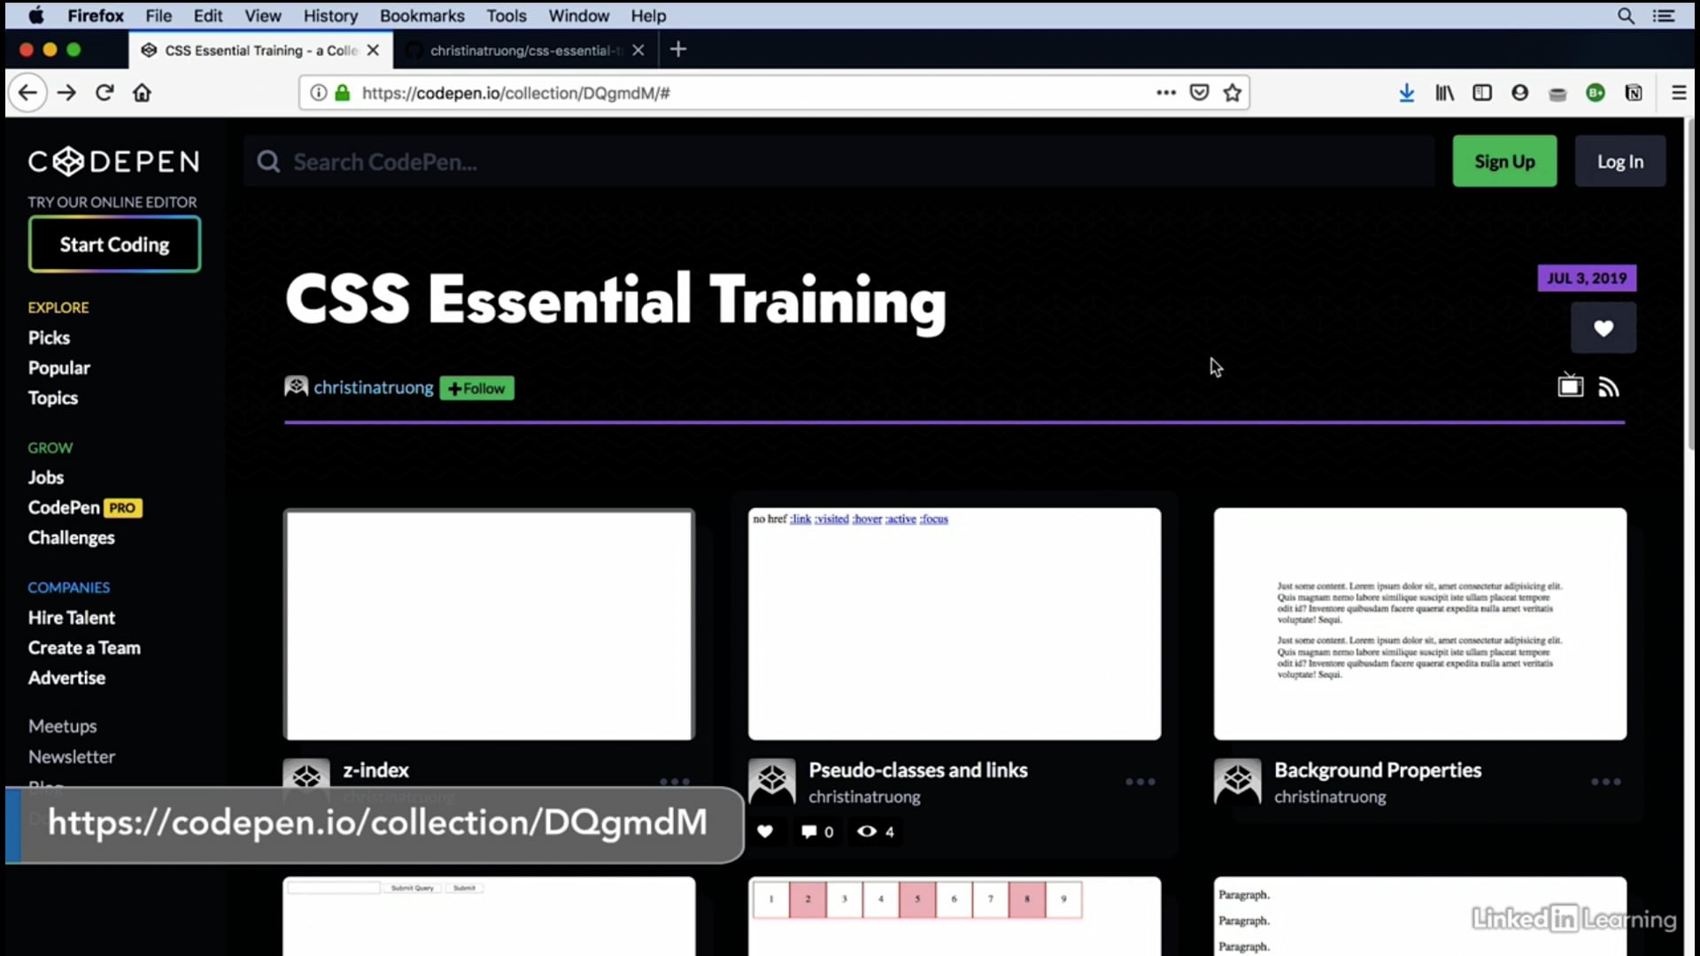Switch to the christinatruong/css-essential tab
This screenshot has height=956, width=1700.
[x=522, y=50]
